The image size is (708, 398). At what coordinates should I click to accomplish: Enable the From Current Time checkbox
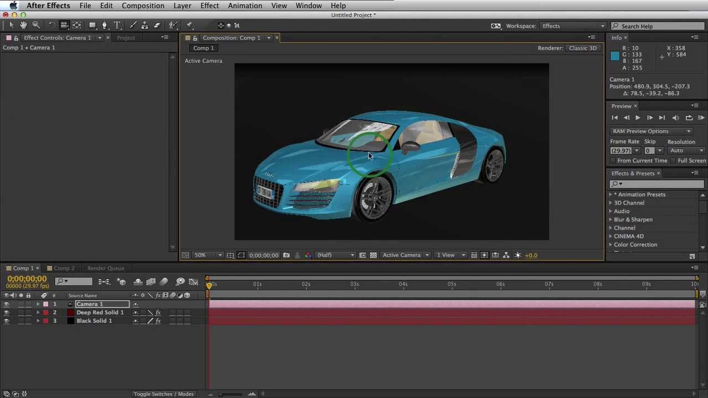613,161
